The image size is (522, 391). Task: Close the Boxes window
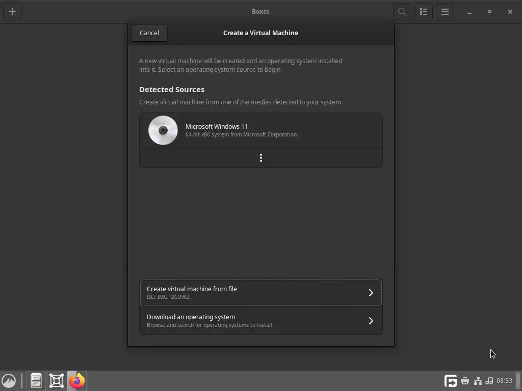point(510,12)
